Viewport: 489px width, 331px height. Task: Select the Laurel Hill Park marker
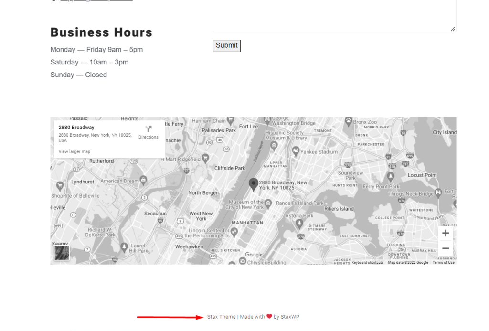coord(124,247)
